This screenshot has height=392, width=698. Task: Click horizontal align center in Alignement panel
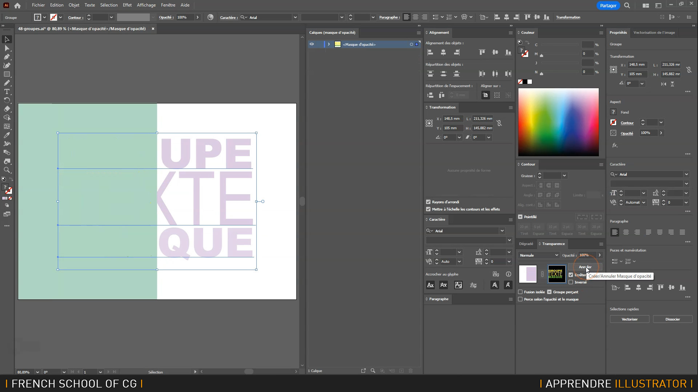443,52
